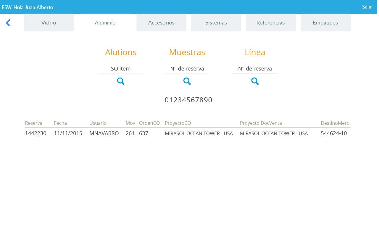
Task: Open the Vidrio tab
Action: [x=49, y=23]
